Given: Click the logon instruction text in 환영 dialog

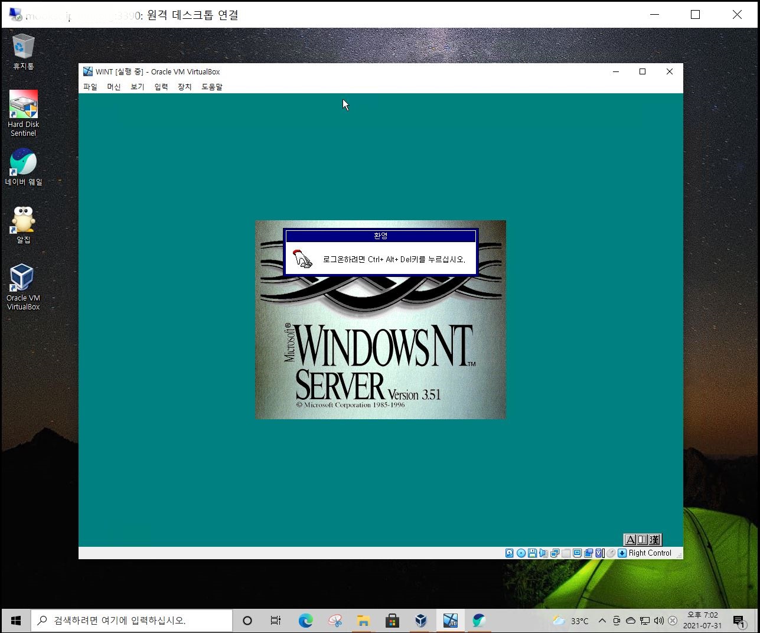Looking at the screenshot, I should (x=394, y=259).
